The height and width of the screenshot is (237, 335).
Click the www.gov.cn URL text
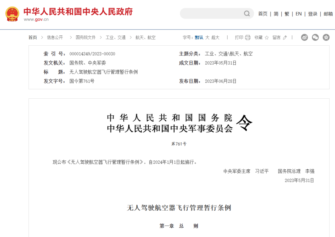(36, 20)
